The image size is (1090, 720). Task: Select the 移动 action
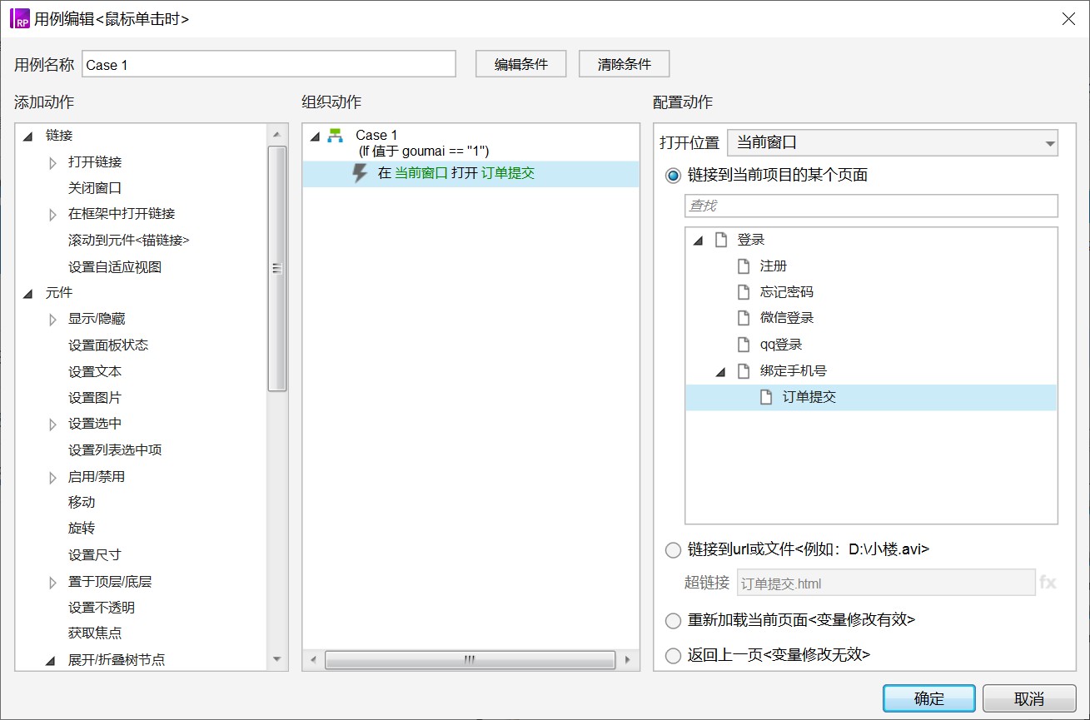(82, 503)
